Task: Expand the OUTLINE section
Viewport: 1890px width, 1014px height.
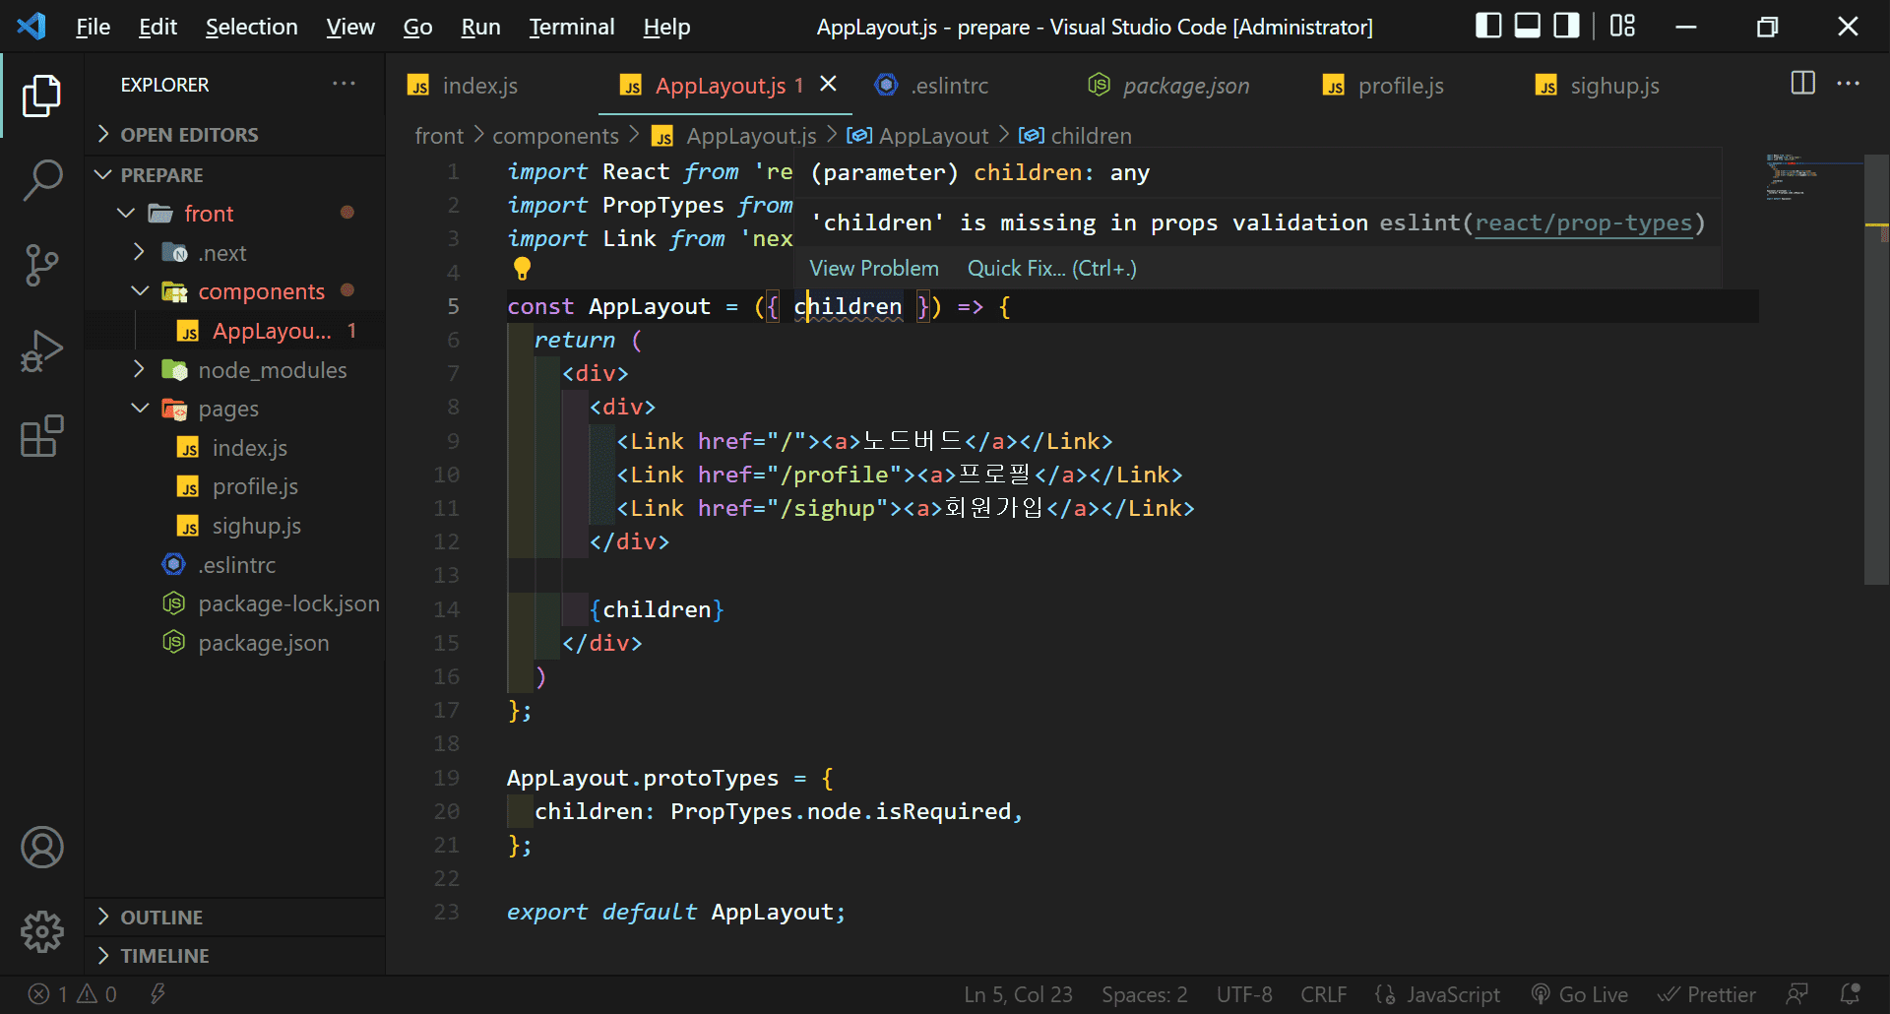Action: click(161, 917)
